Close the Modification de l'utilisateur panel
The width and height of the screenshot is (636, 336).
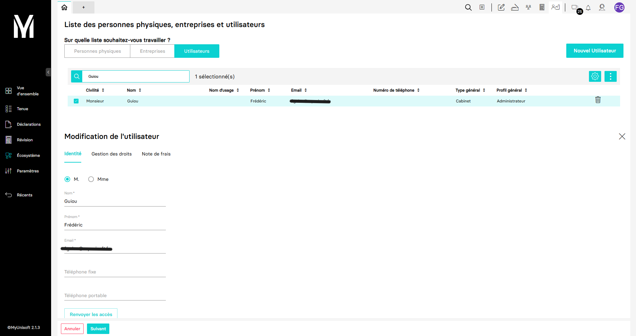click(622, 137)
